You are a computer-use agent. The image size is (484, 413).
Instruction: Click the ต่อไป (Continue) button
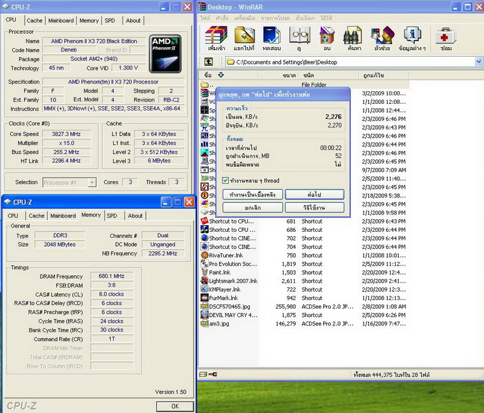[x=315, y=194]
